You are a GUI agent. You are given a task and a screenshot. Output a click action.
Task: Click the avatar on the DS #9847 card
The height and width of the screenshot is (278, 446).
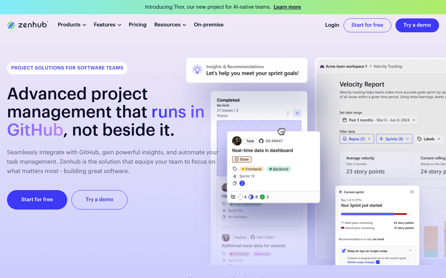237,141
